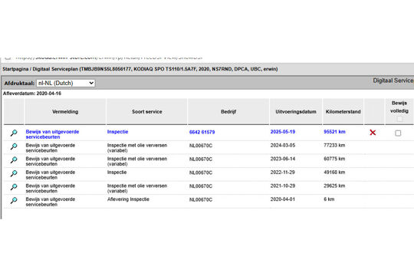Open magnifier for the 2025-05-19 service entry

click(14, 133)
